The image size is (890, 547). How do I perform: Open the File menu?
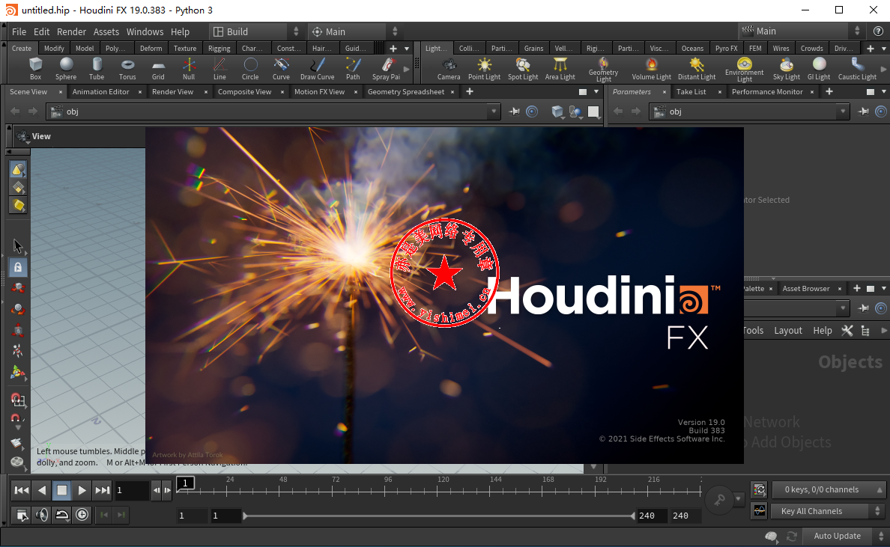tap(19, 31)
